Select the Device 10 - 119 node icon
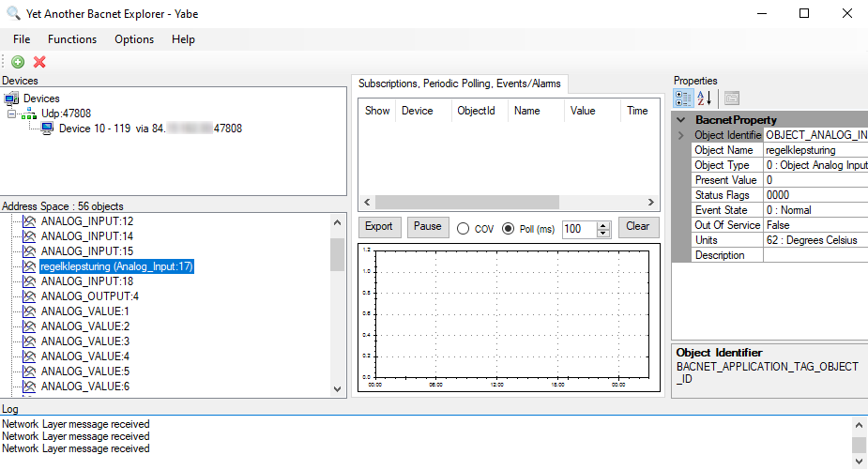Image resolution: width=868 pixels, height=470 pixels. coord(47,129)
